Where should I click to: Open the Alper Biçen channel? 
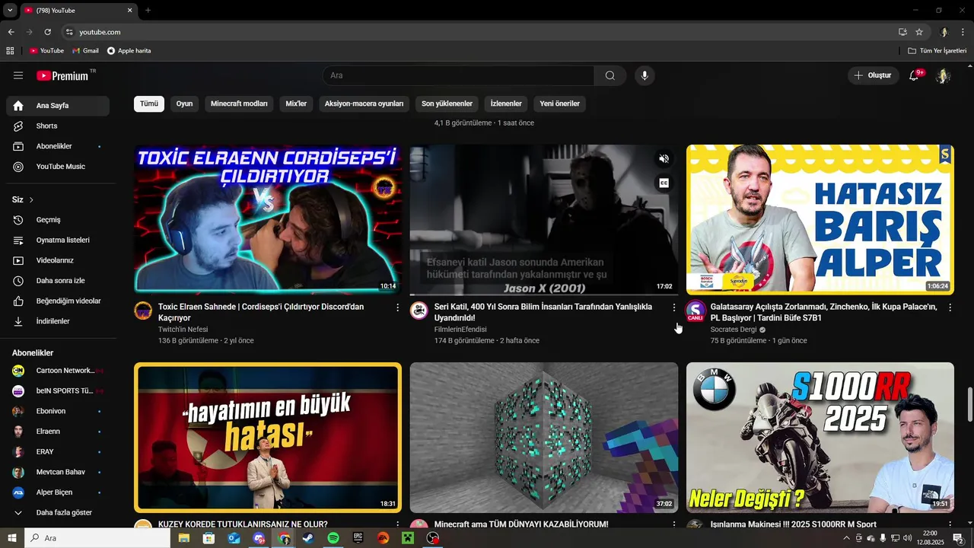coord(58,492)
